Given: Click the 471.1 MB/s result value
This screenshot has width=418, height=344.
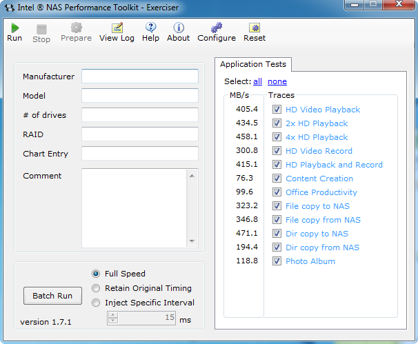Looking at the screenshot, I should click(x=247, y=233).
